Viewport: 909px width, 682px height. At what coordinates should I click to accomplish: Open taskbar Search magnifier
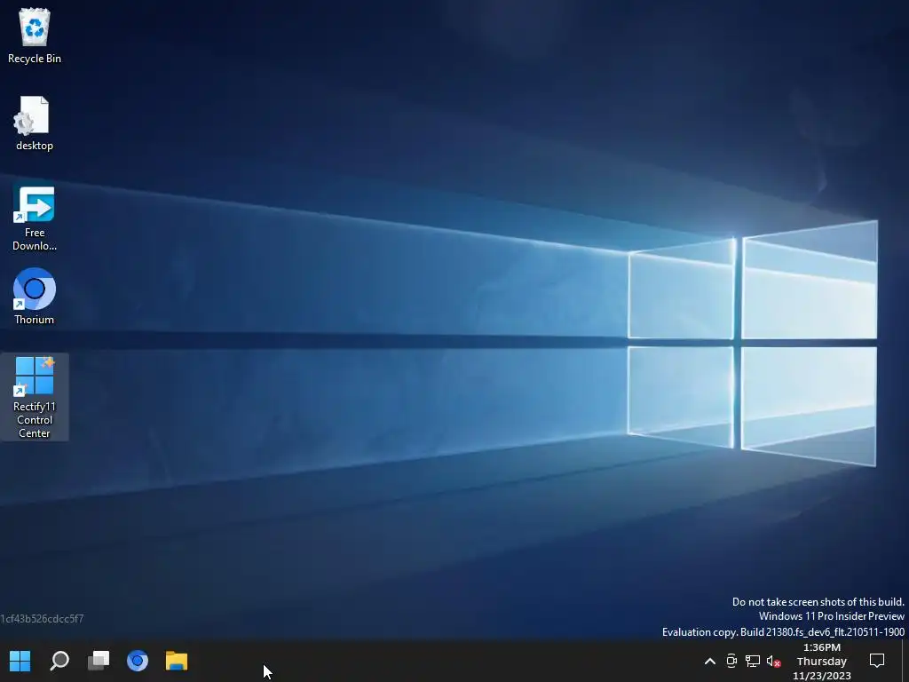pos(59,661)
